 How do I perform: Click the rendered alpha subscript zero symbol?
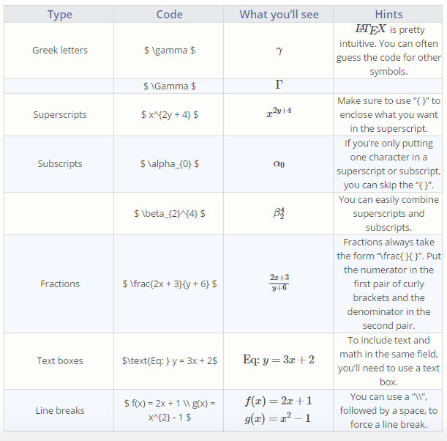(279, 165)
